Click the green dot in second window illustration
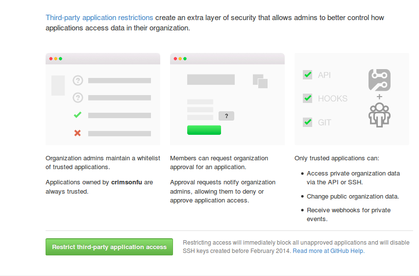This screenshot has height=276, width=419. coord(185,59)
